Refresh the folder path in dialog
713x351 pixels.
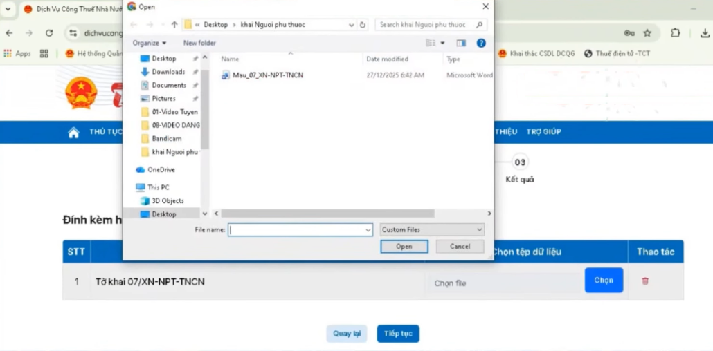[363, 25]
